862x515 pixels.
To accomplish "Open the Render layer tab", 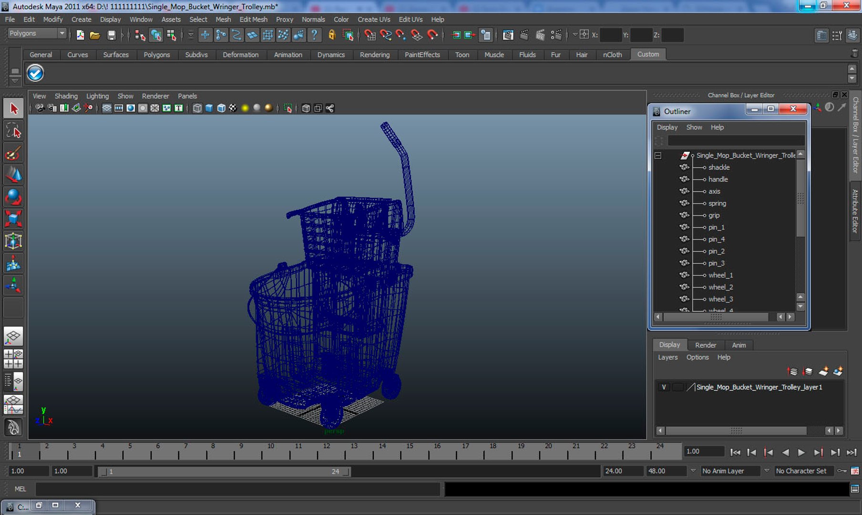I will pyautogui.click(x=706, y=345).
